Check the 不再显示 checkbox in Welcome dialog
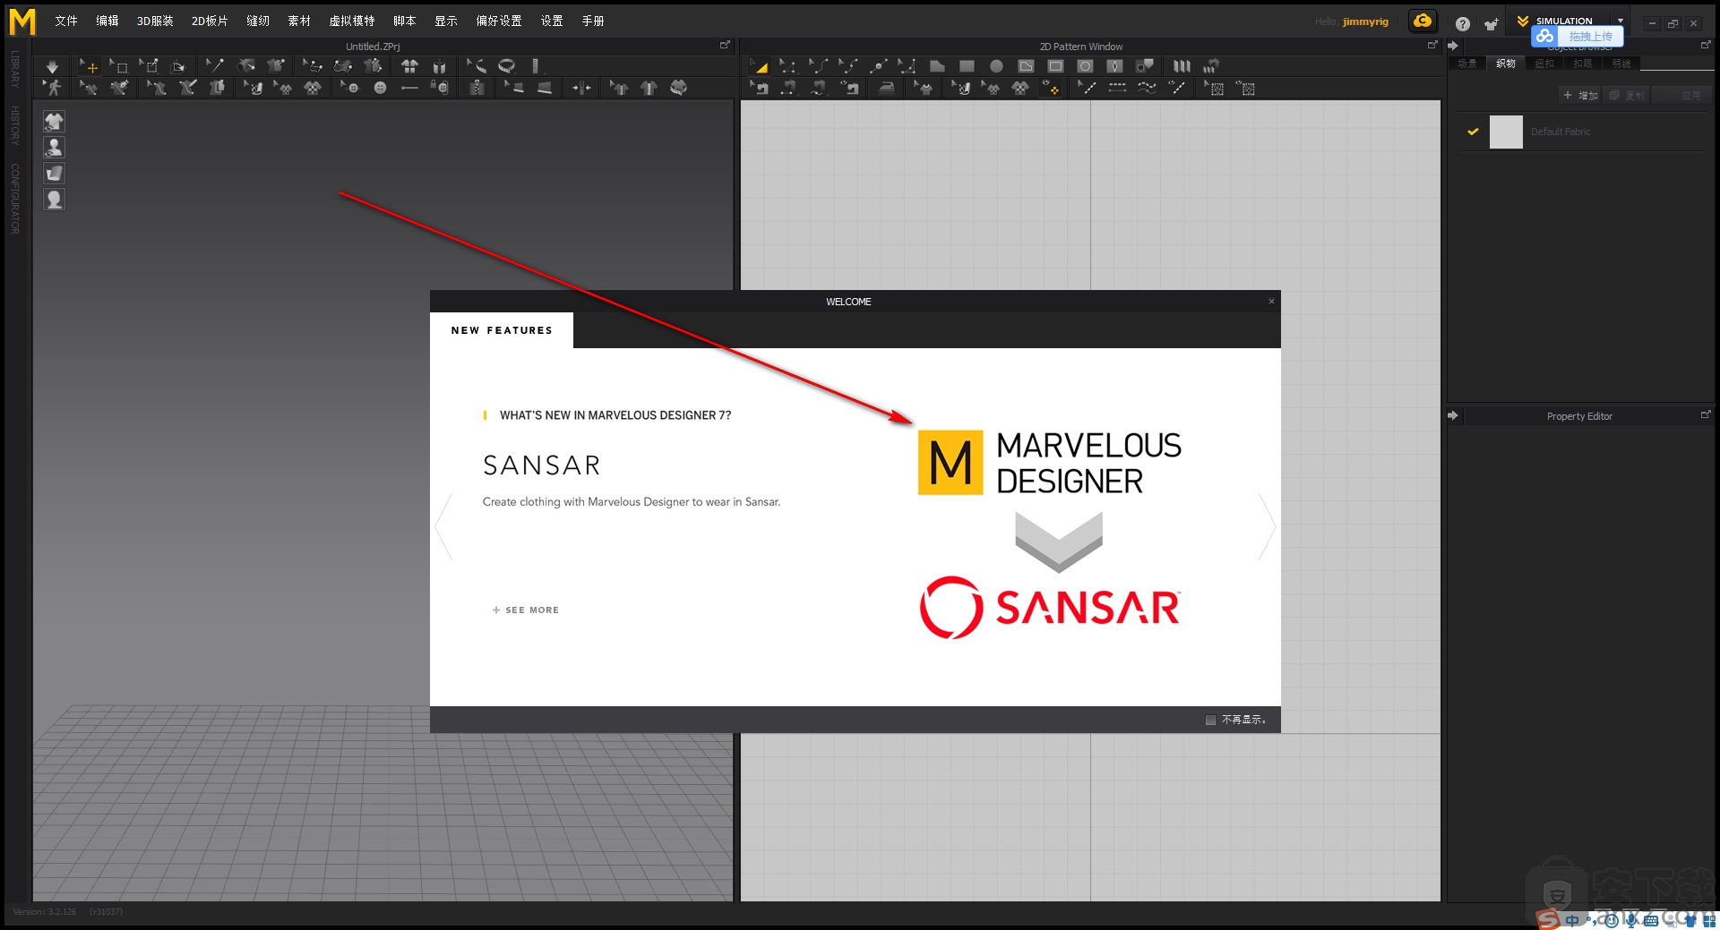 pos(1210,720)
